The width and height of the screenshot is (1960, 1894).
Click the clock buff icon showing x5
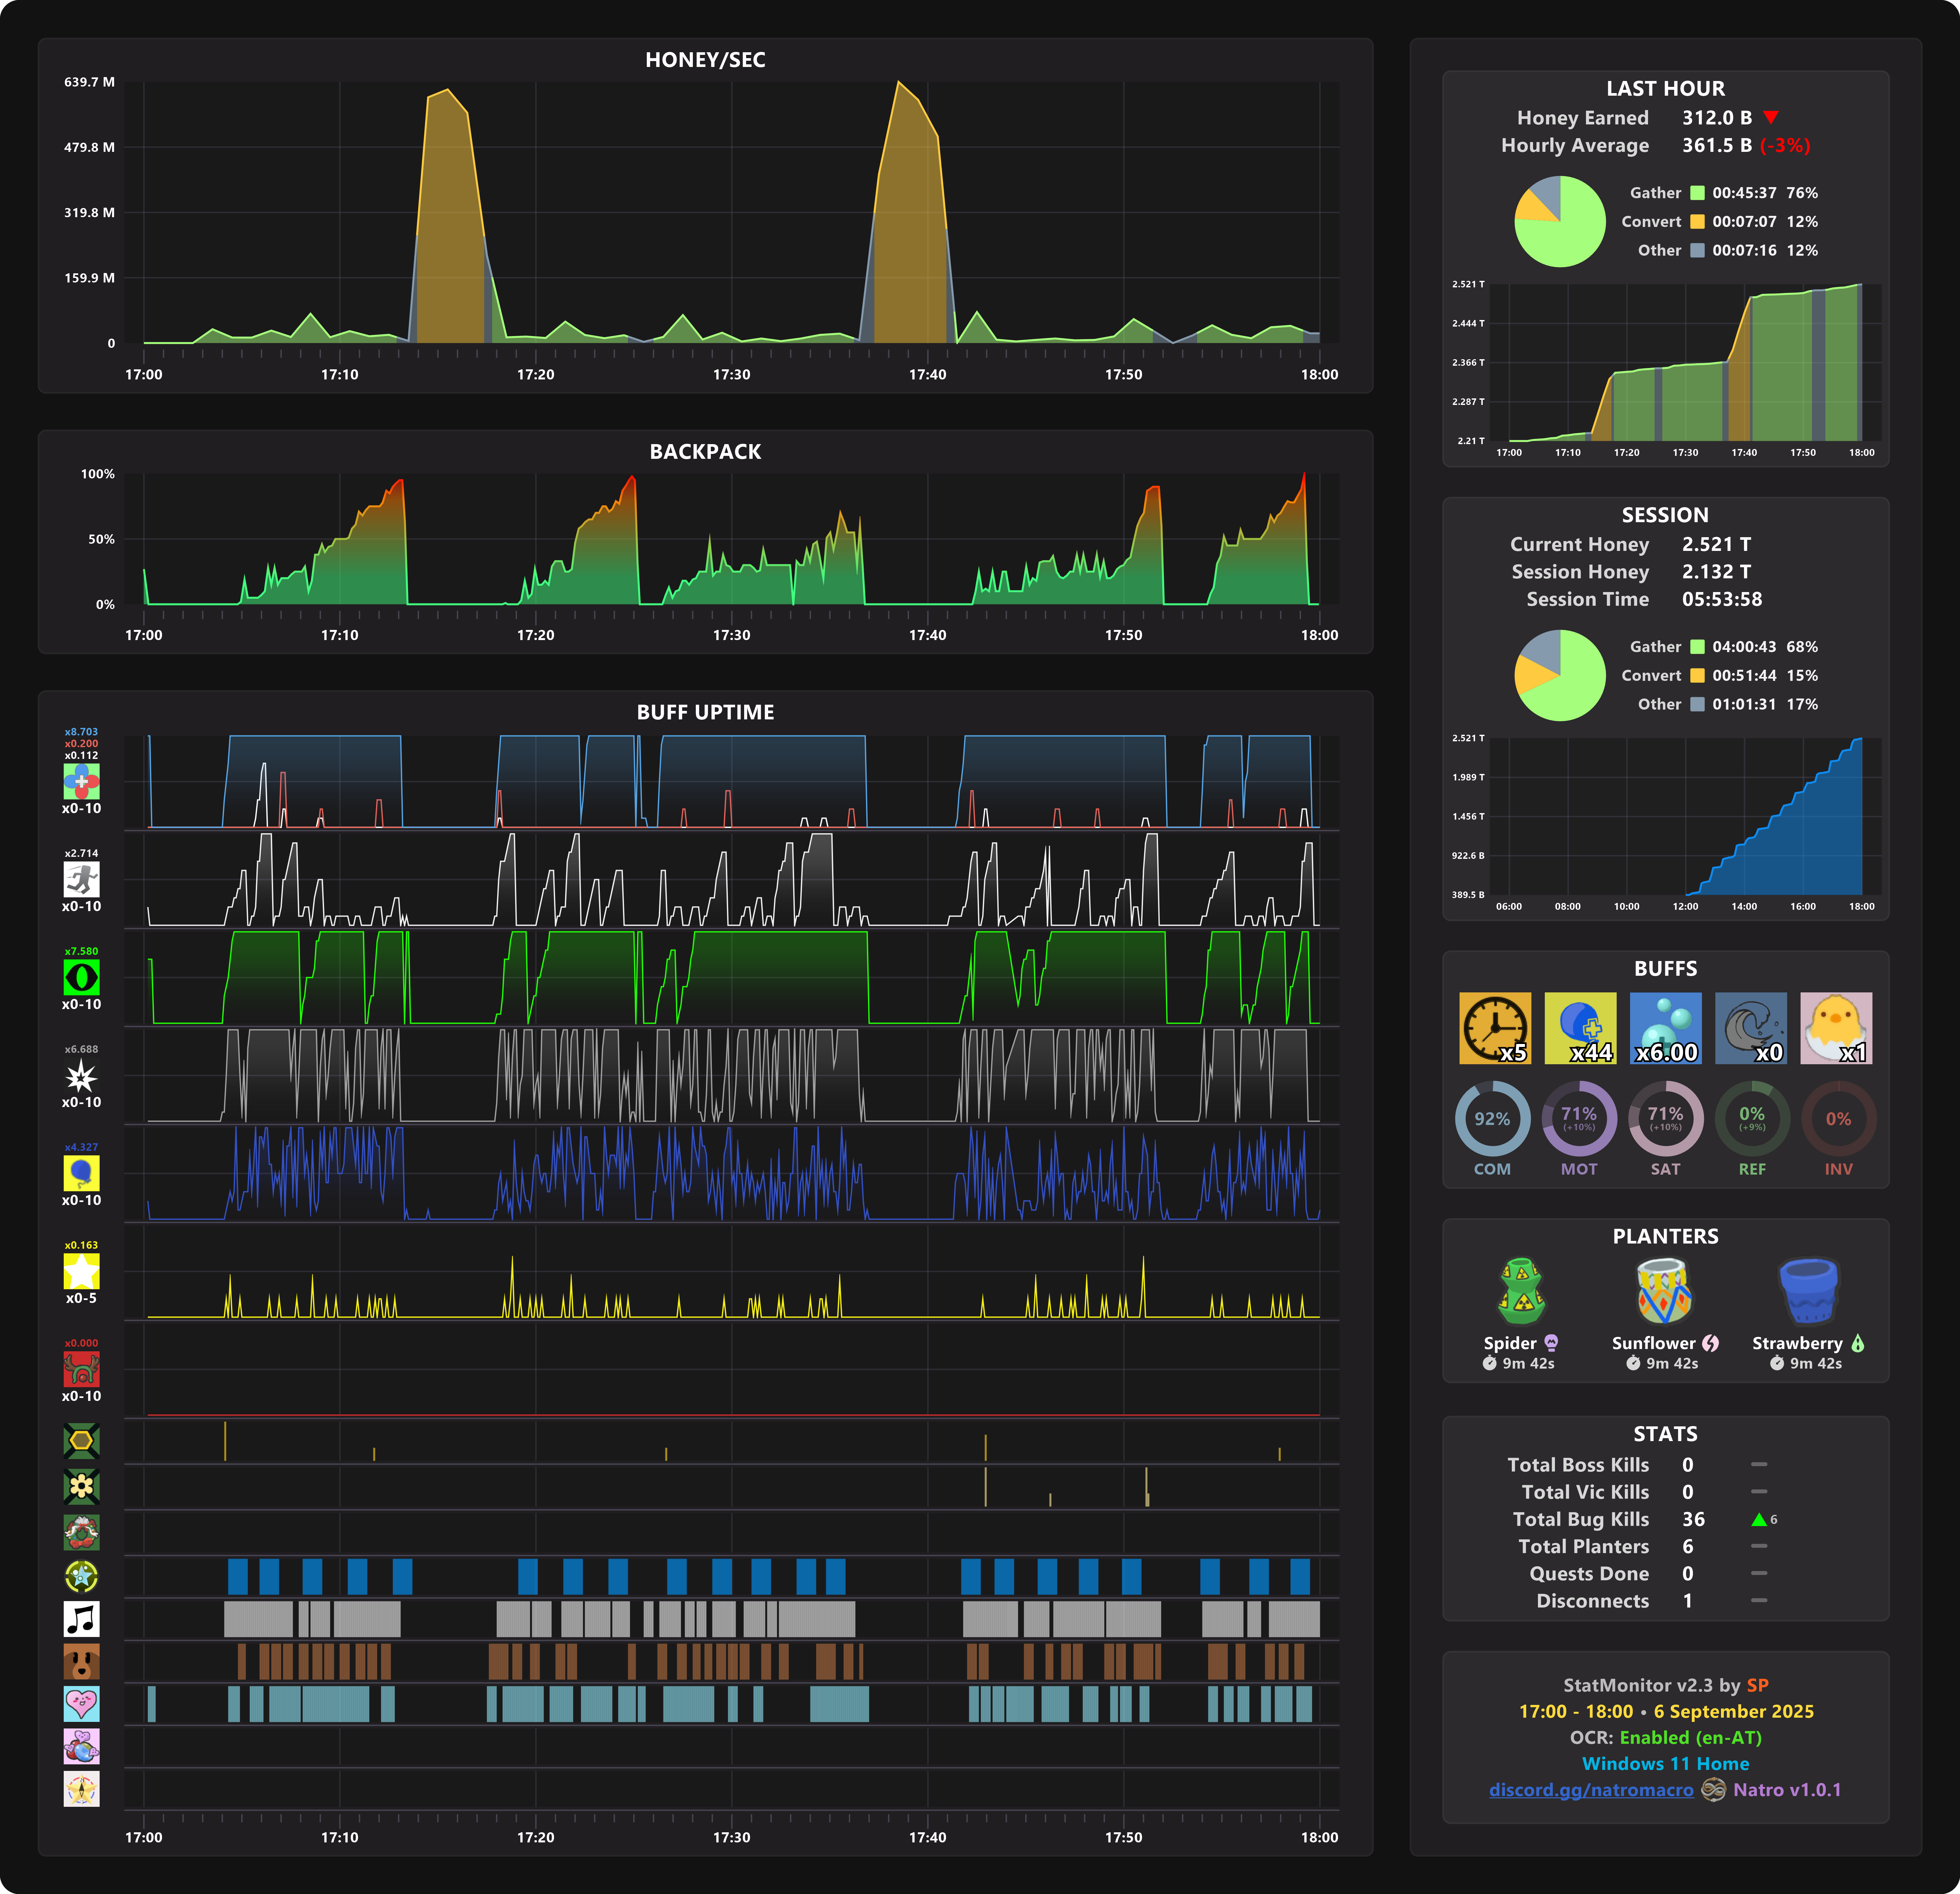coord(1495,1027)
